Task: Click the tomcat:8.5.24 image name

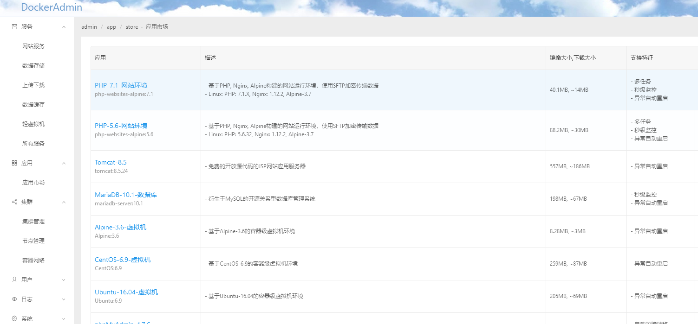Action: click(x=111, y=171)
